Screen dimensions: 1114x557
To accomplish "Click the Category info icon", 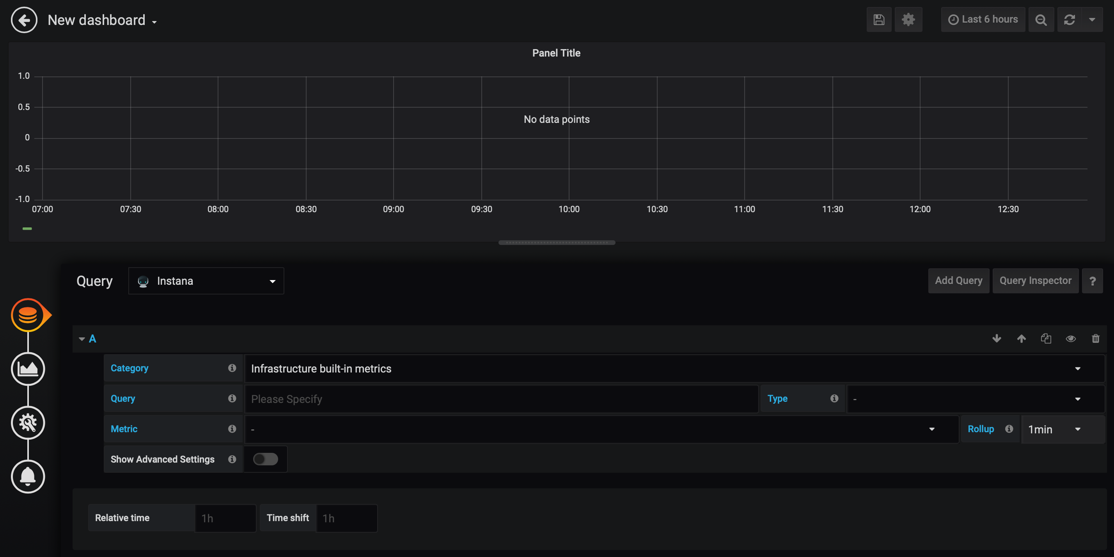I will click(232, 368).
